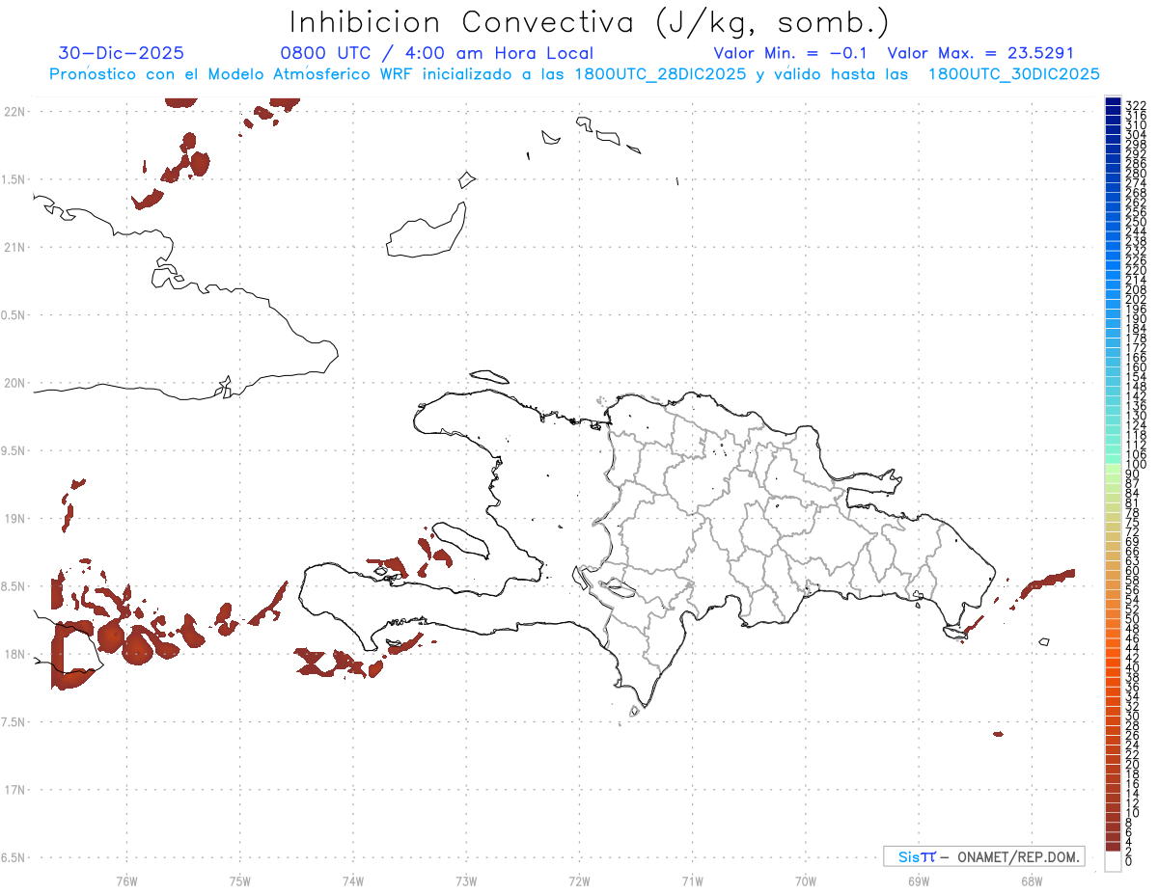This screenshot has width=1158, height=894.
Task: Click the '69W' longitude label
Action: coord(919,880)
